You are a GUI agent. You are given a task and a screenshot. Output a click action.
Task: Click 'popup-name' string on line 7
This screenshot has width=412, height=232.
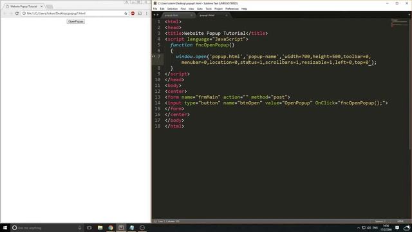(x=262, y=57)
